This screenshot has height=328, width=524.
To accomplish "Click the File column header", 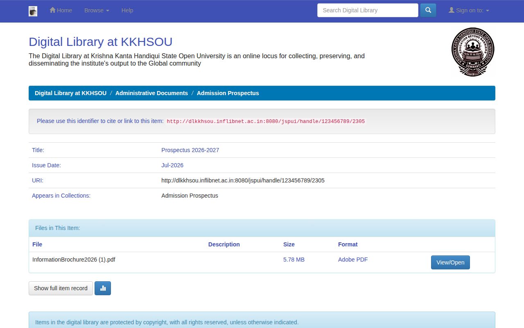I will pos(37,244).
